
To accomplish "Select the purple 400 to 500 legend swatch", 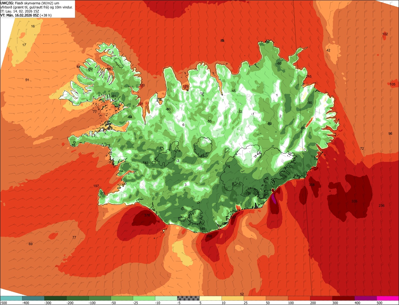I will tap(365, 298).
